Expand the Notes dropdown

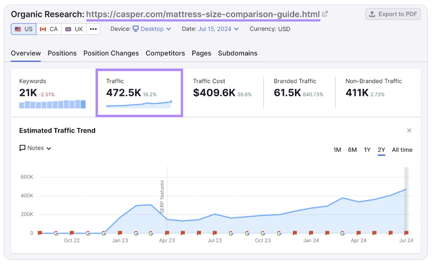(x=36, y=148)
